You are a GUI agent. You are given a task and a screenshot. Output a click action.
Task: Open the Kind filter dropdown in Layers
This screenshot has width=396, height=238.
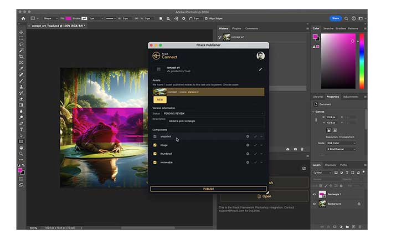tap(322, 173)
